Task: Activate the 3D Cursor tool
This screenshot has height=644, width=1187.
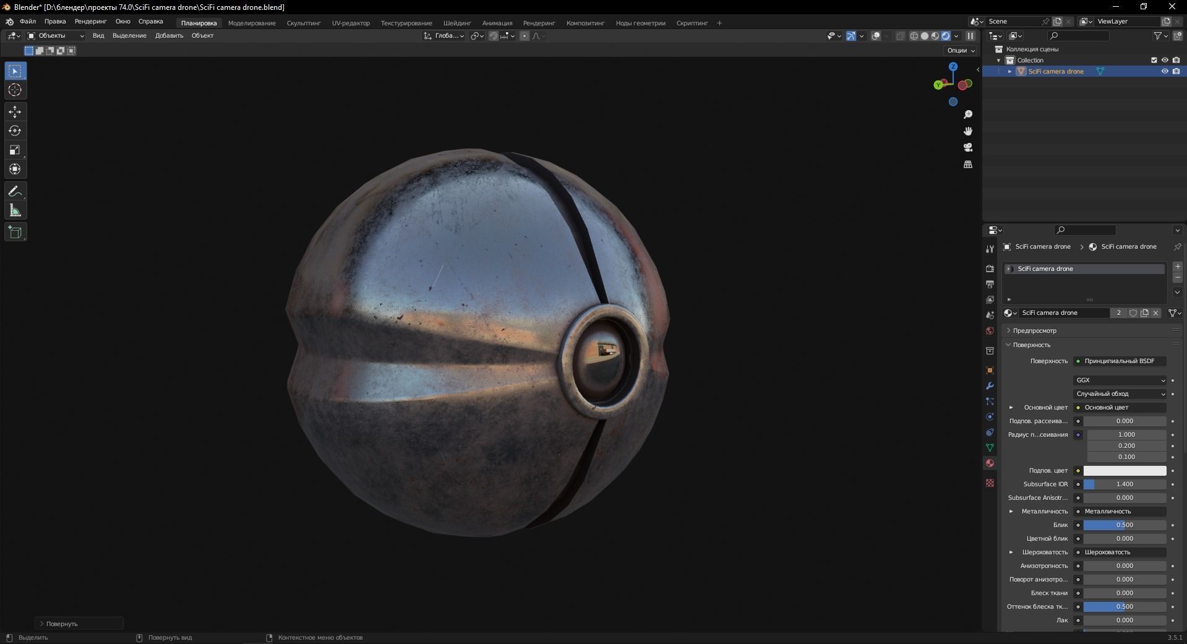Action: (x=15, y=90)
